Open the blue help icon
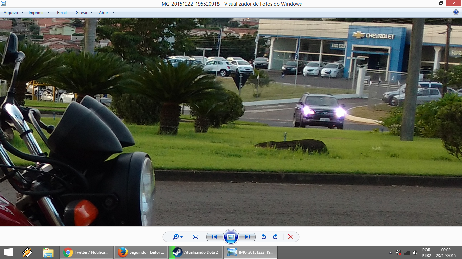462x259 pixels. tap(456, 12)
